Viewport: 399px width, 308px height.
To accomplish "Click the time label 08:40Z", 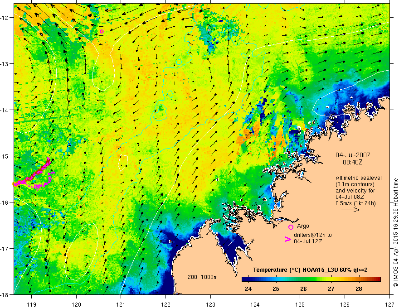I will pyautogui.click(x=353, y=162).
